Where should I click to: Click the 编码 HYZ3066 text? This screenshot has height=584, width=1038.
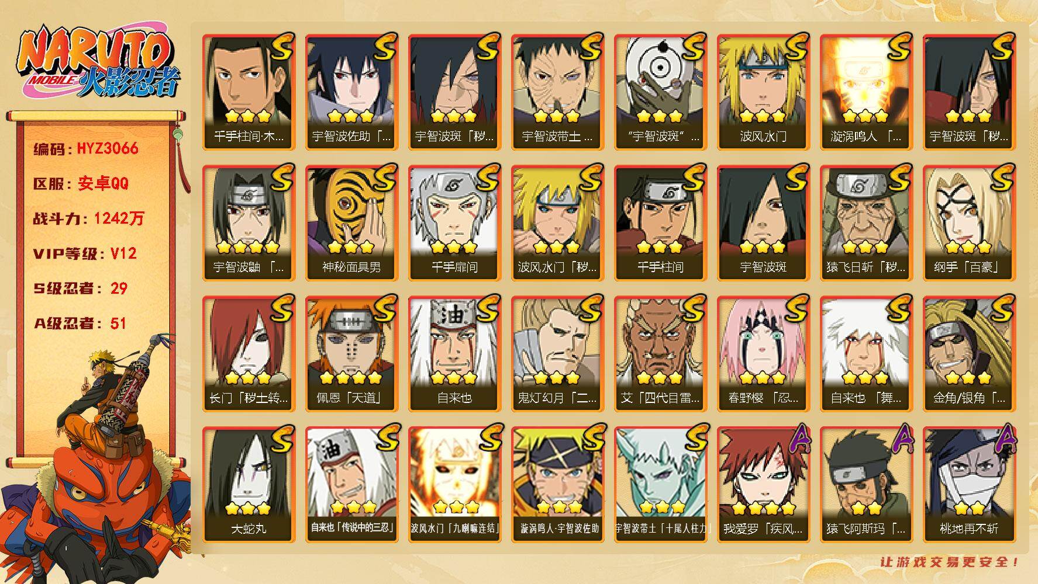(86, 148)
